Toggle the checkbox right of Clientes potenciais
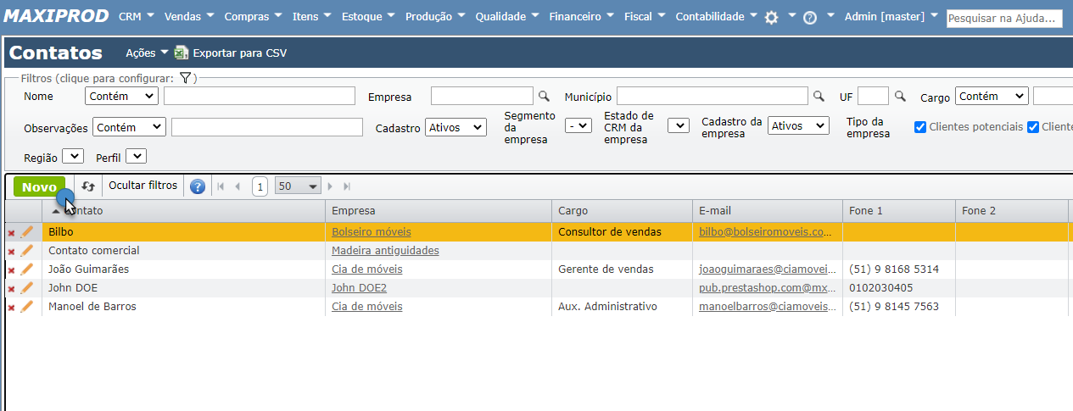Screen dimensions: 1073x411 (x=1033, y=127)
